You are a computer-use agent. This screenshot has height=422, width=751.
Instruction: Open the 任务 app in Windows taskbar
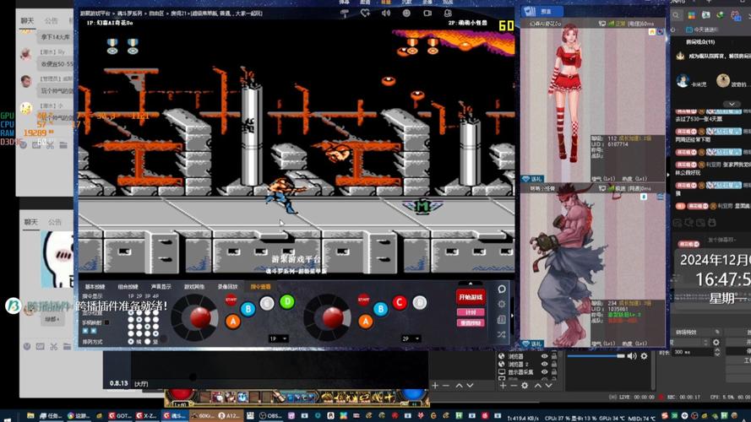pyautogui.click(x=52, y=416)
